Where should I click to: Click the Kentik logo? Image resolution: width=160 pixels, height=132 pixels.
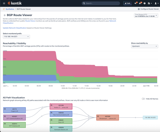point(15,3)
